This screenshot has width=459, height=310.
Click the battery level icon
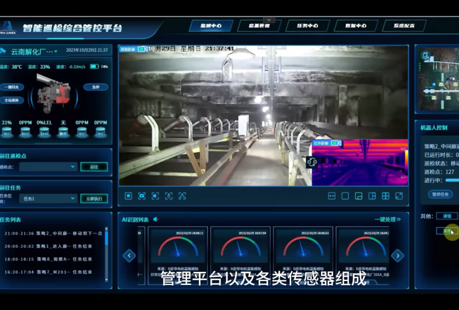tap(94, 66)
